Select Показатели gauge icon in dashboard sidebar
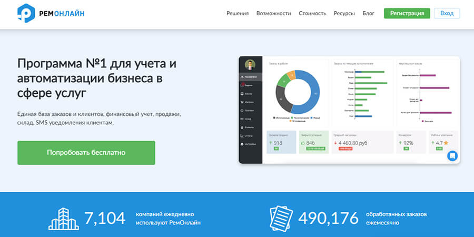The width and height of the screenshot is (474, 237). 242,77
